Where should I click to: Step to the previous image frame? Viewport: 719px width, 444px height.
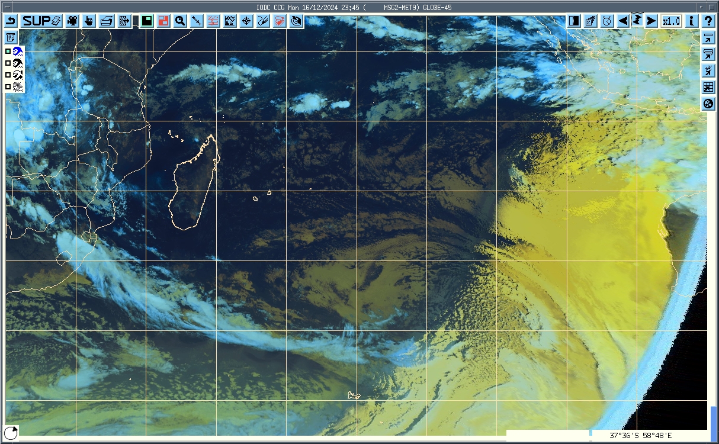[x=623, y=21]
